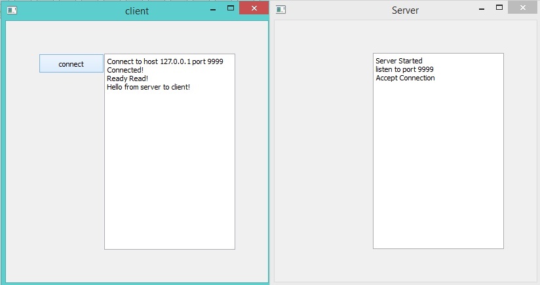Minimize the client window

pyautogui.click(x=213, y=9)
